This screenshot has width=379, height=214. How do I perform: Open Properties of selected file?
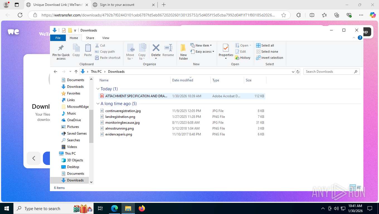click(x=226, y=52)
